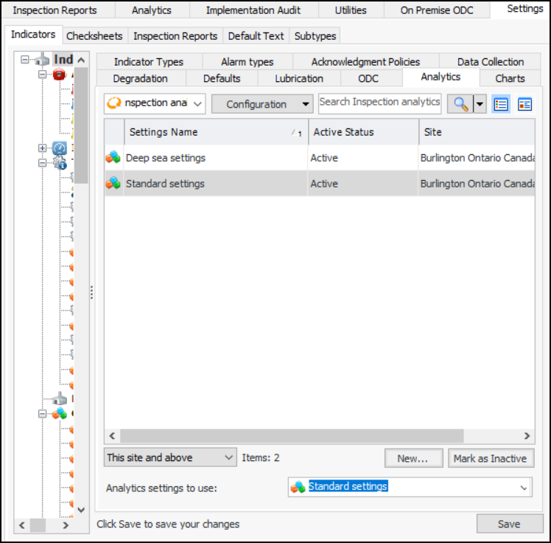Select the 'Standard settings' name cell
The height and width of the screenshot is (543, 551).
pyautogui.click(x=215, y=184)
